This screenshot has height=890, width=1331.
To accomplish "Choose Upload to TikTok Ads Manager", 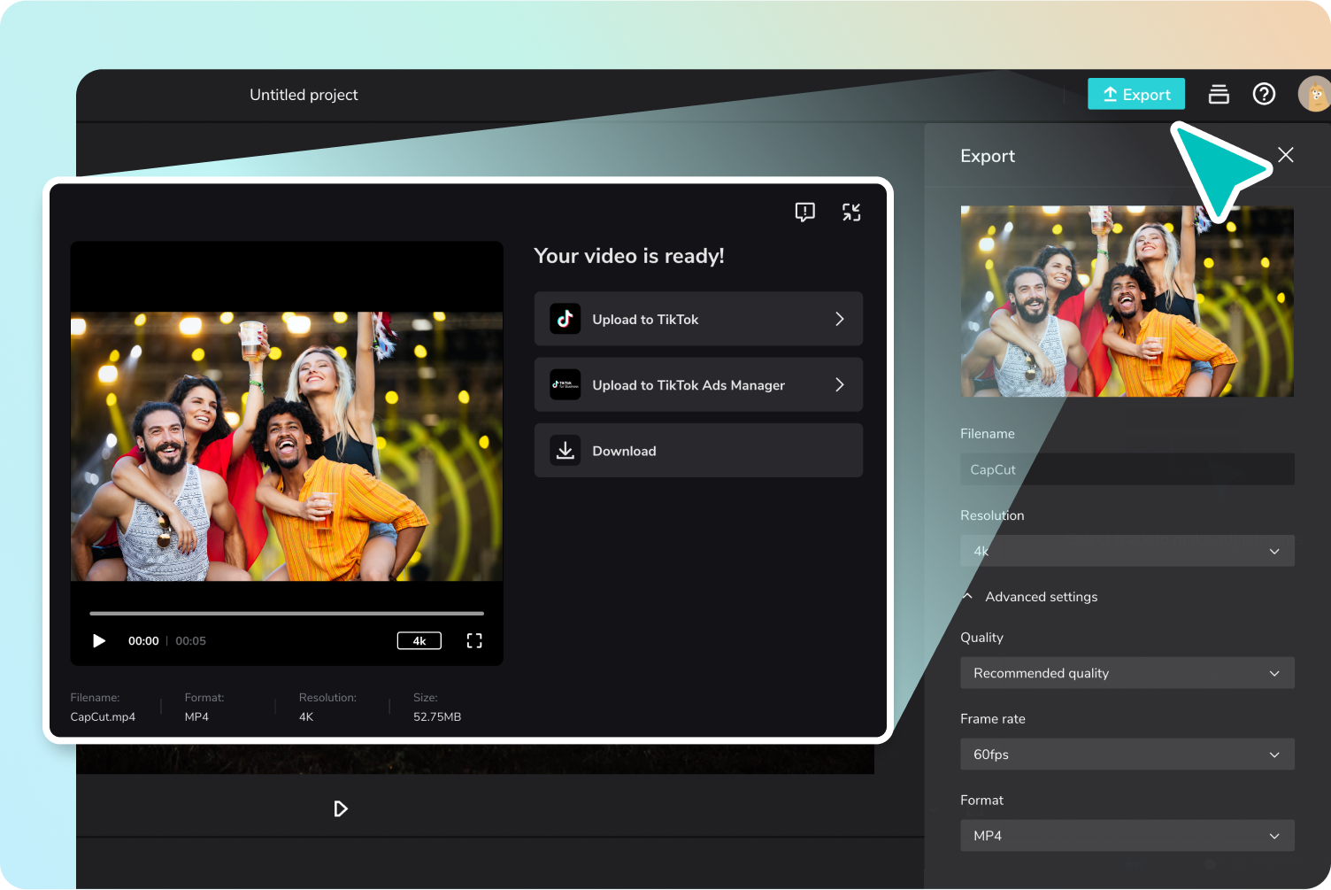I will coord(698,384).
